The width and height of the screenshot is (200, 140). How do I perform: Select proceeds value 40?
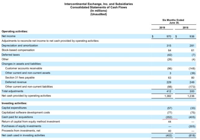click(x=170, y=131)
